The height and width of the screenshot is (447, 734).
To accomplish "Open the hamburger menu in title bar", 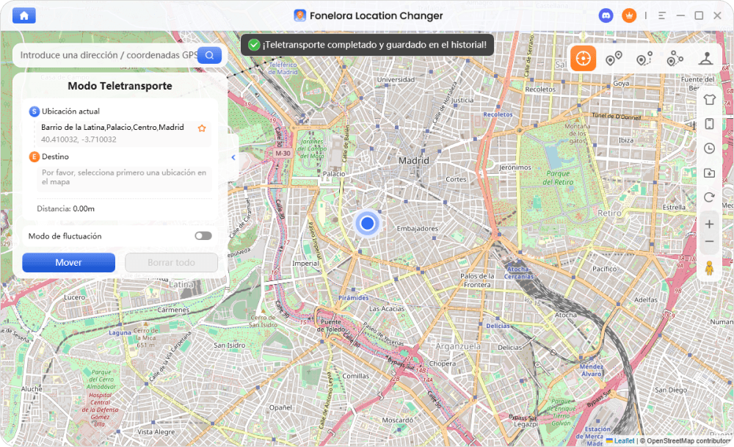I will coord(662,15).
